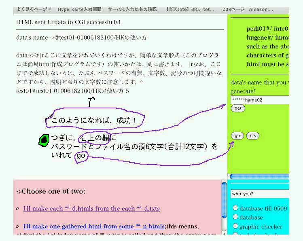Open link to make one gathered html
303x241 pixels.
(94, 226)
